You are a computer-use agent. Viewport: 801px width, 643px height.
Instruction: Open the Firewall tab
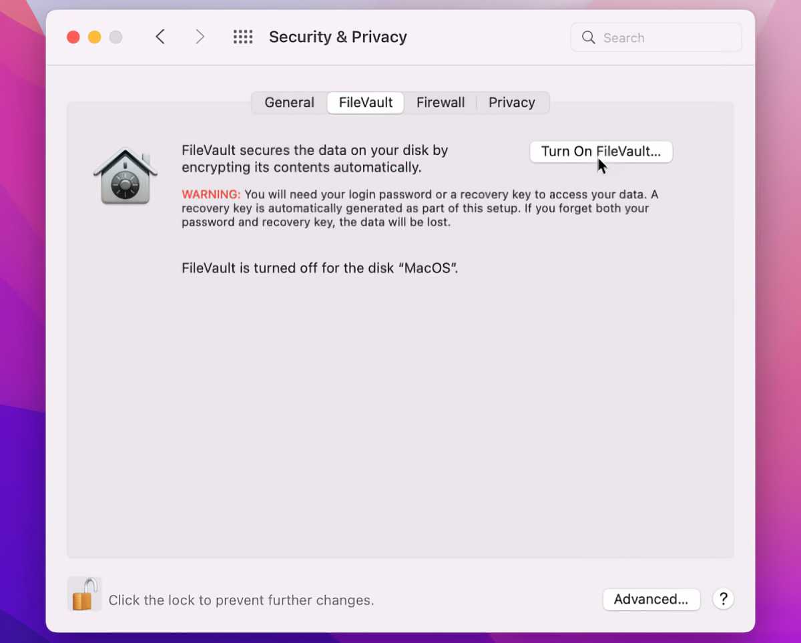(x=441, y=103)
